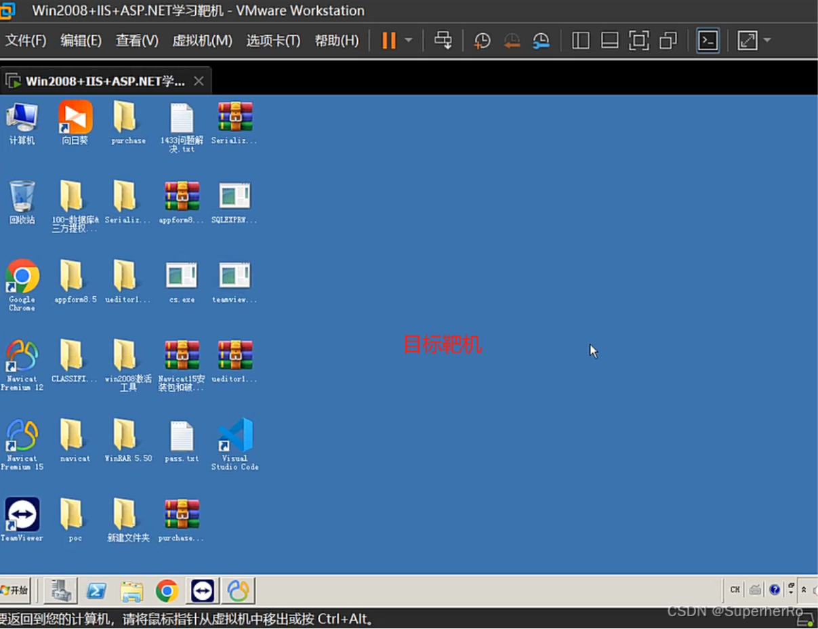Screen dimensions: 818x629
Task: Click the keyboard icon in the language bar
Action: (755, 590)
